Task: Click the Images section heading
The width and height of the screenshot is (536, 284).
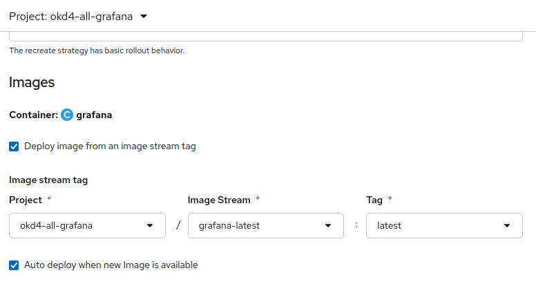Action: tap(32, 82)
